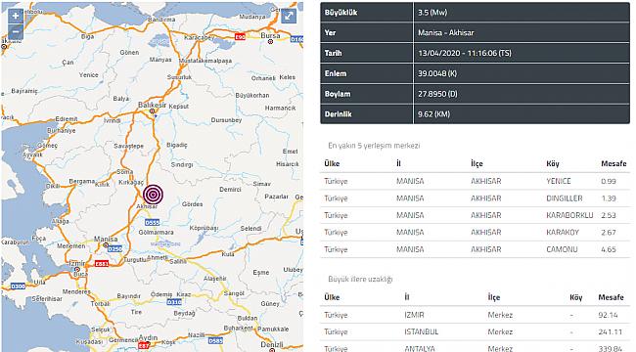This screenshot has width=636, height=352.
Task: Zoom in with the map plus button
Action: (x=16, y=16)
